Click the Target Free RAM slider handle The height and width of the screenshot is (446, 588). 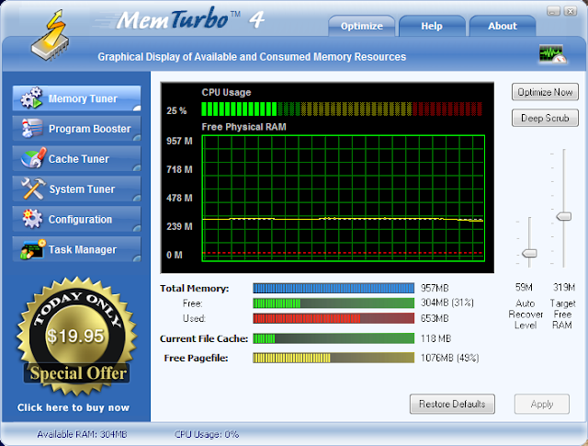pyautogui.click(x=563, y=216)
